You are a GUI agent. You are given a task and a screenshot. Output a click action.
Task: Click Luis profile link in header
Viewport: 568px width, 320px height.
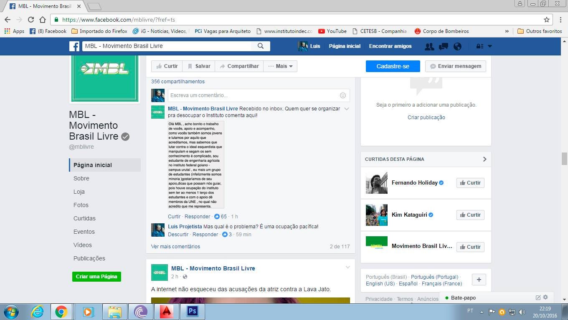pyautogui.click(x=309, y=46)
